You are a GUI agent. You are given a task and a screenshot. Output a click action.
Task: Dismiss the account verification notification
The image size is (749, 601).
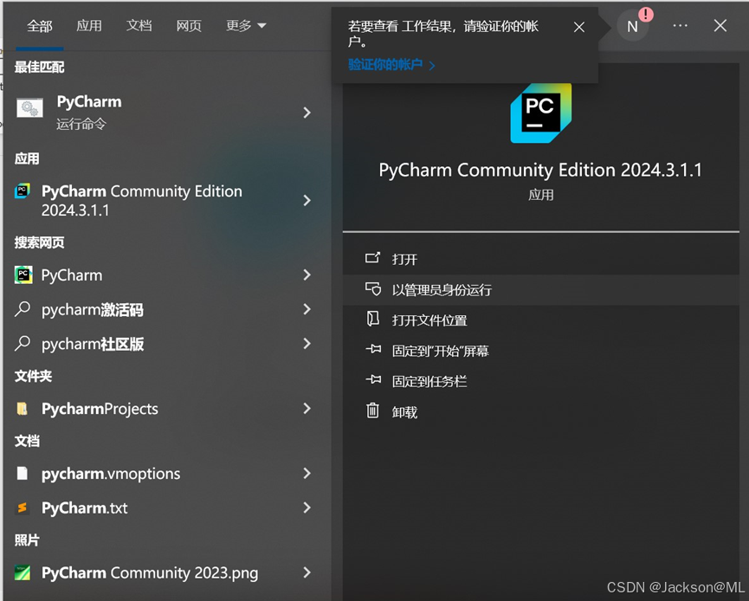(579, 27)
